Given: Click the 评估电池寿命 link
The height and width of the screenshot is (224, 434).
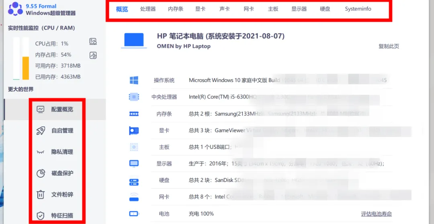Looking at the screenshot, I should click(x=377, y=214).
